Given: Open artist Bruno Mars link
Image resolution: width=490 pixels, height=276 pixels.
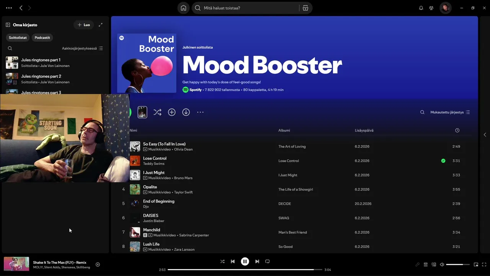Looking at the screenshot, I should click(x=183, y=178).
